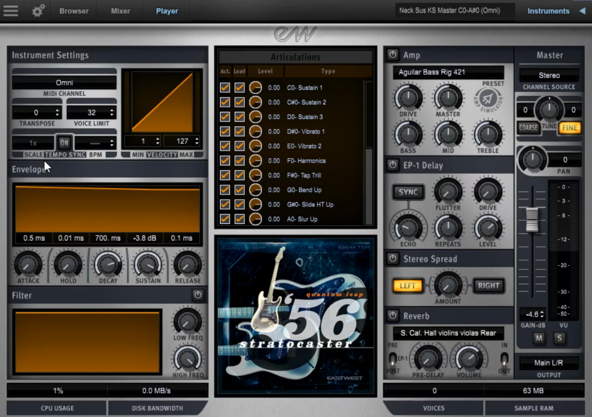Enable the Filter power button
The width and height of the screenshot is (592, 417).
pyautogui.click(x=198, y=295)
